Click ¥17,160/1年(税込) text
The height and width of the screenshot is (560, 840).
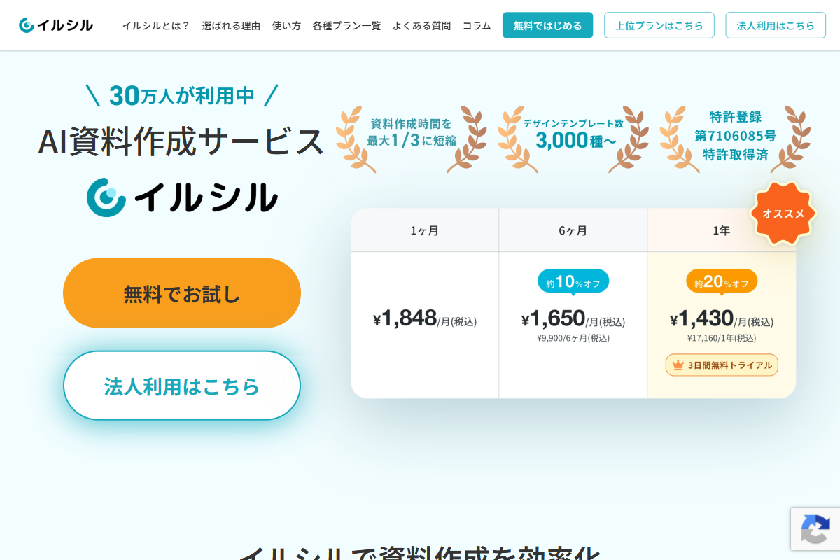point(722,338)
